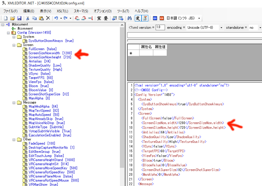Select the ScreenSizeNow.width [1280] node
The height and width of the screenshot is (186, 262).
click(50, 53)
